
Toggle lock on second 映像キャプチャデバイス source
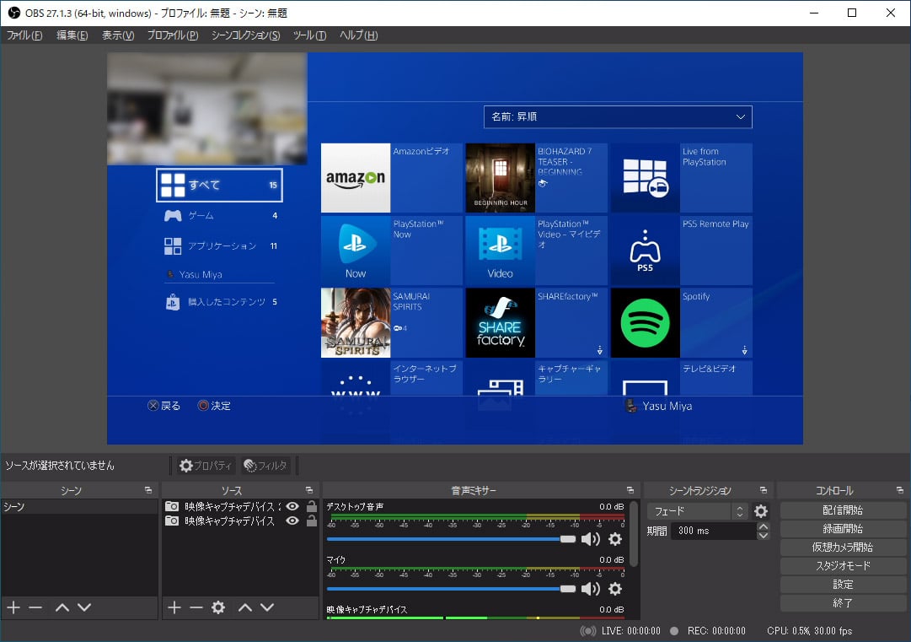click(312, 521)
